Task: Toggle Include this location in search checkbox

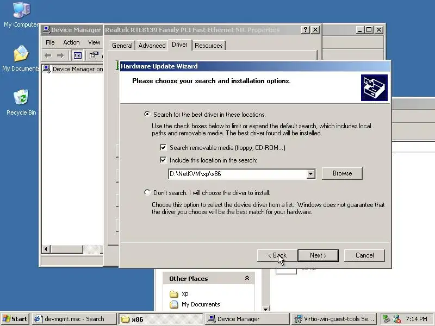Action: tap(163, 160)
